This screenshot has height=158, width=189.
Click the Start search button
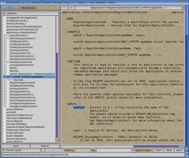[158, 150]
